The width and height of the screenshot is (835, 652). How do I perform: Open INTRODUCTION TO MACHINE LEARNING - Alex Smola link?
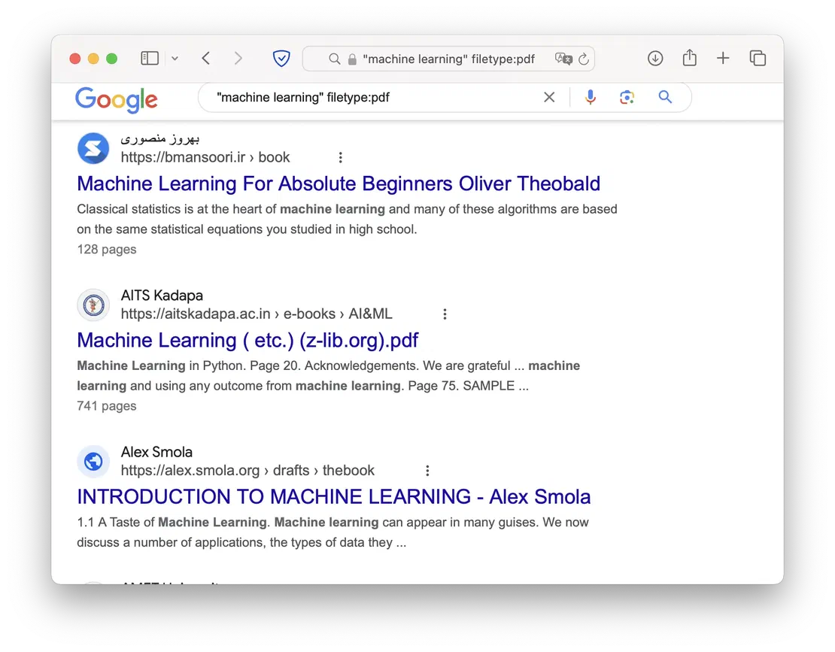point(334,496)
